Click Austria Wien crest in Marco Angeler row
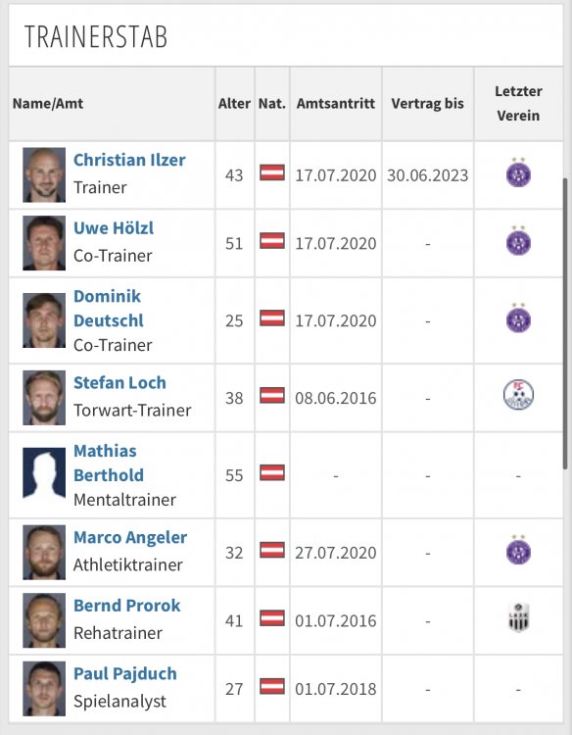 [518, 550]
